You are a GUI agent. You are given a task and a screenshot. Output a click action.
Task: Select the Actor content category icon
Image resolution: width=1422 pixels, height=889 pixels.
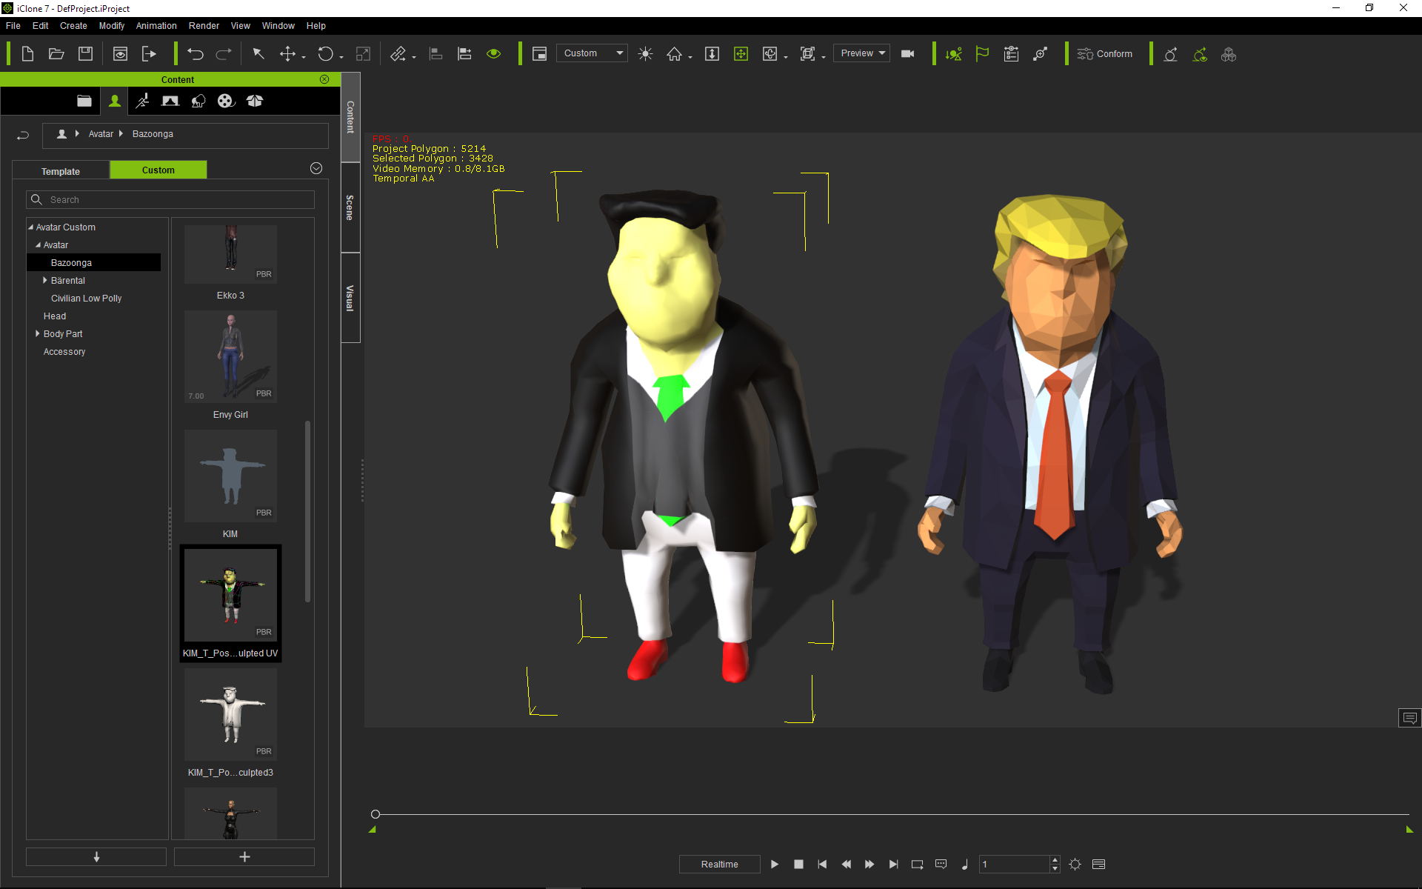pos(115,101)
